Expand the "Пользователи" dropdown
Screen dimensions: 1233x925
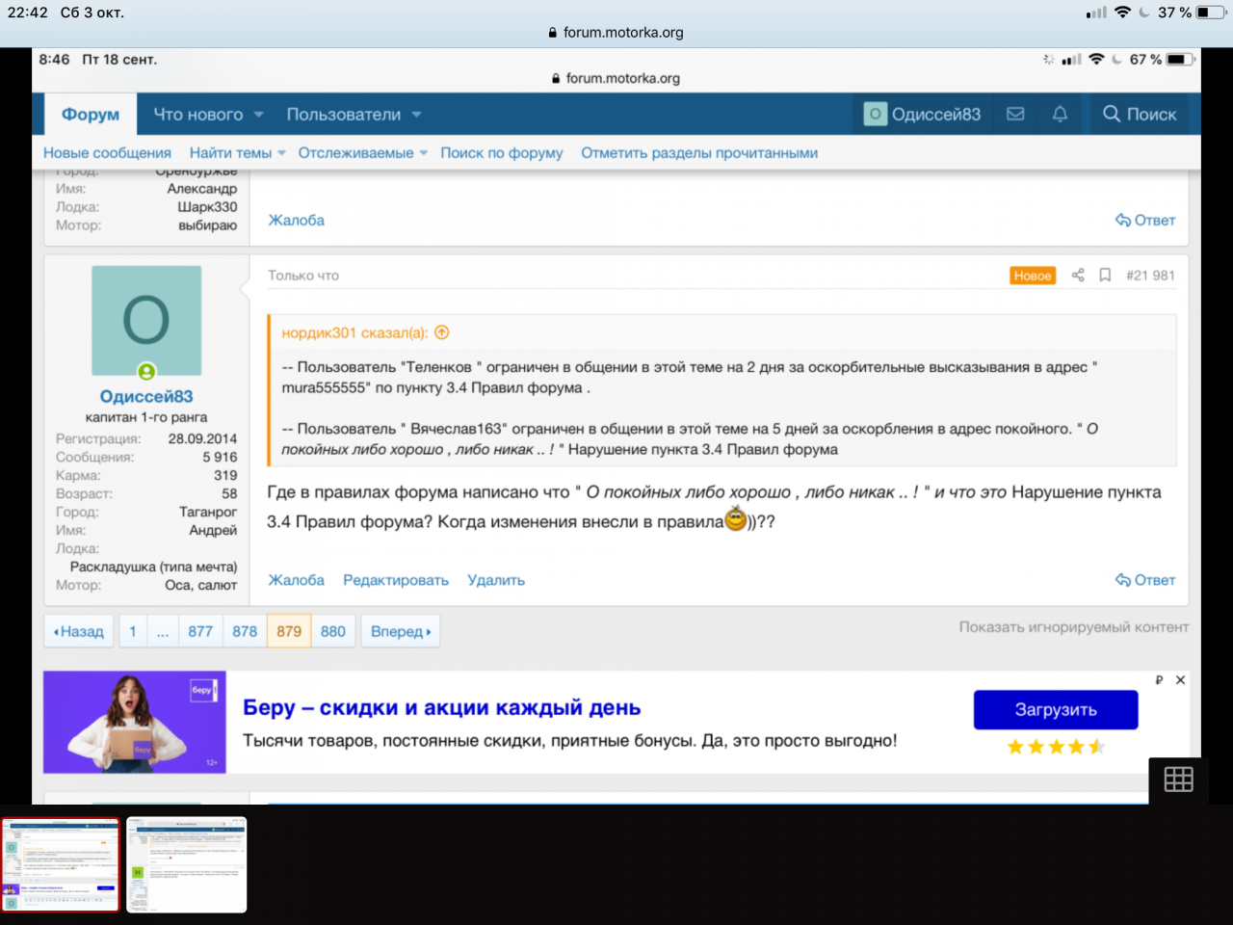pyautogui.click(x=416, y=115)
